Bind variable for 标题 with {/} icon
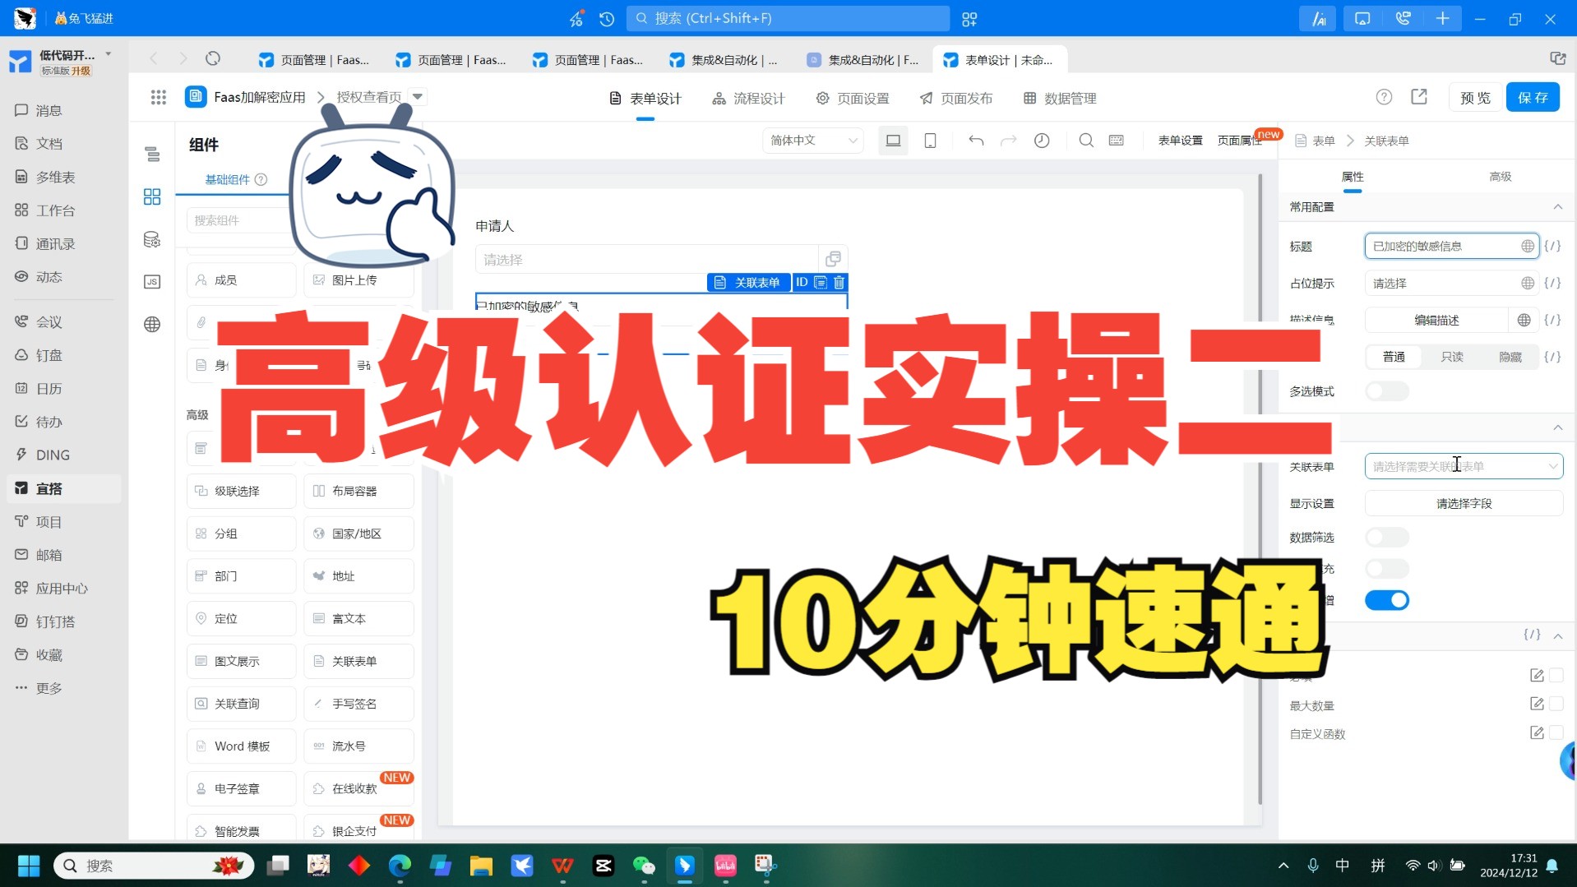The width and height of the screenshot is (1577, 887). [x=1552, y=246]
